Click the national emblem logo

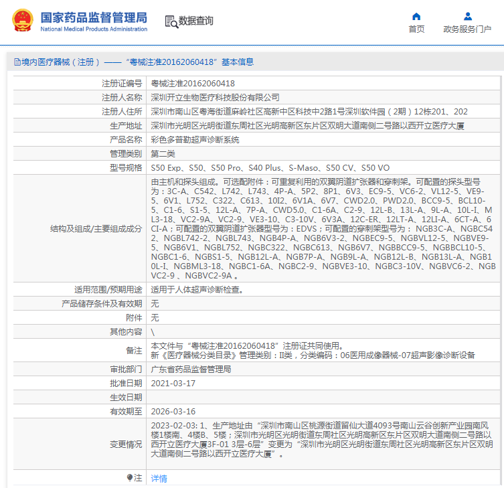click(23, 20)
